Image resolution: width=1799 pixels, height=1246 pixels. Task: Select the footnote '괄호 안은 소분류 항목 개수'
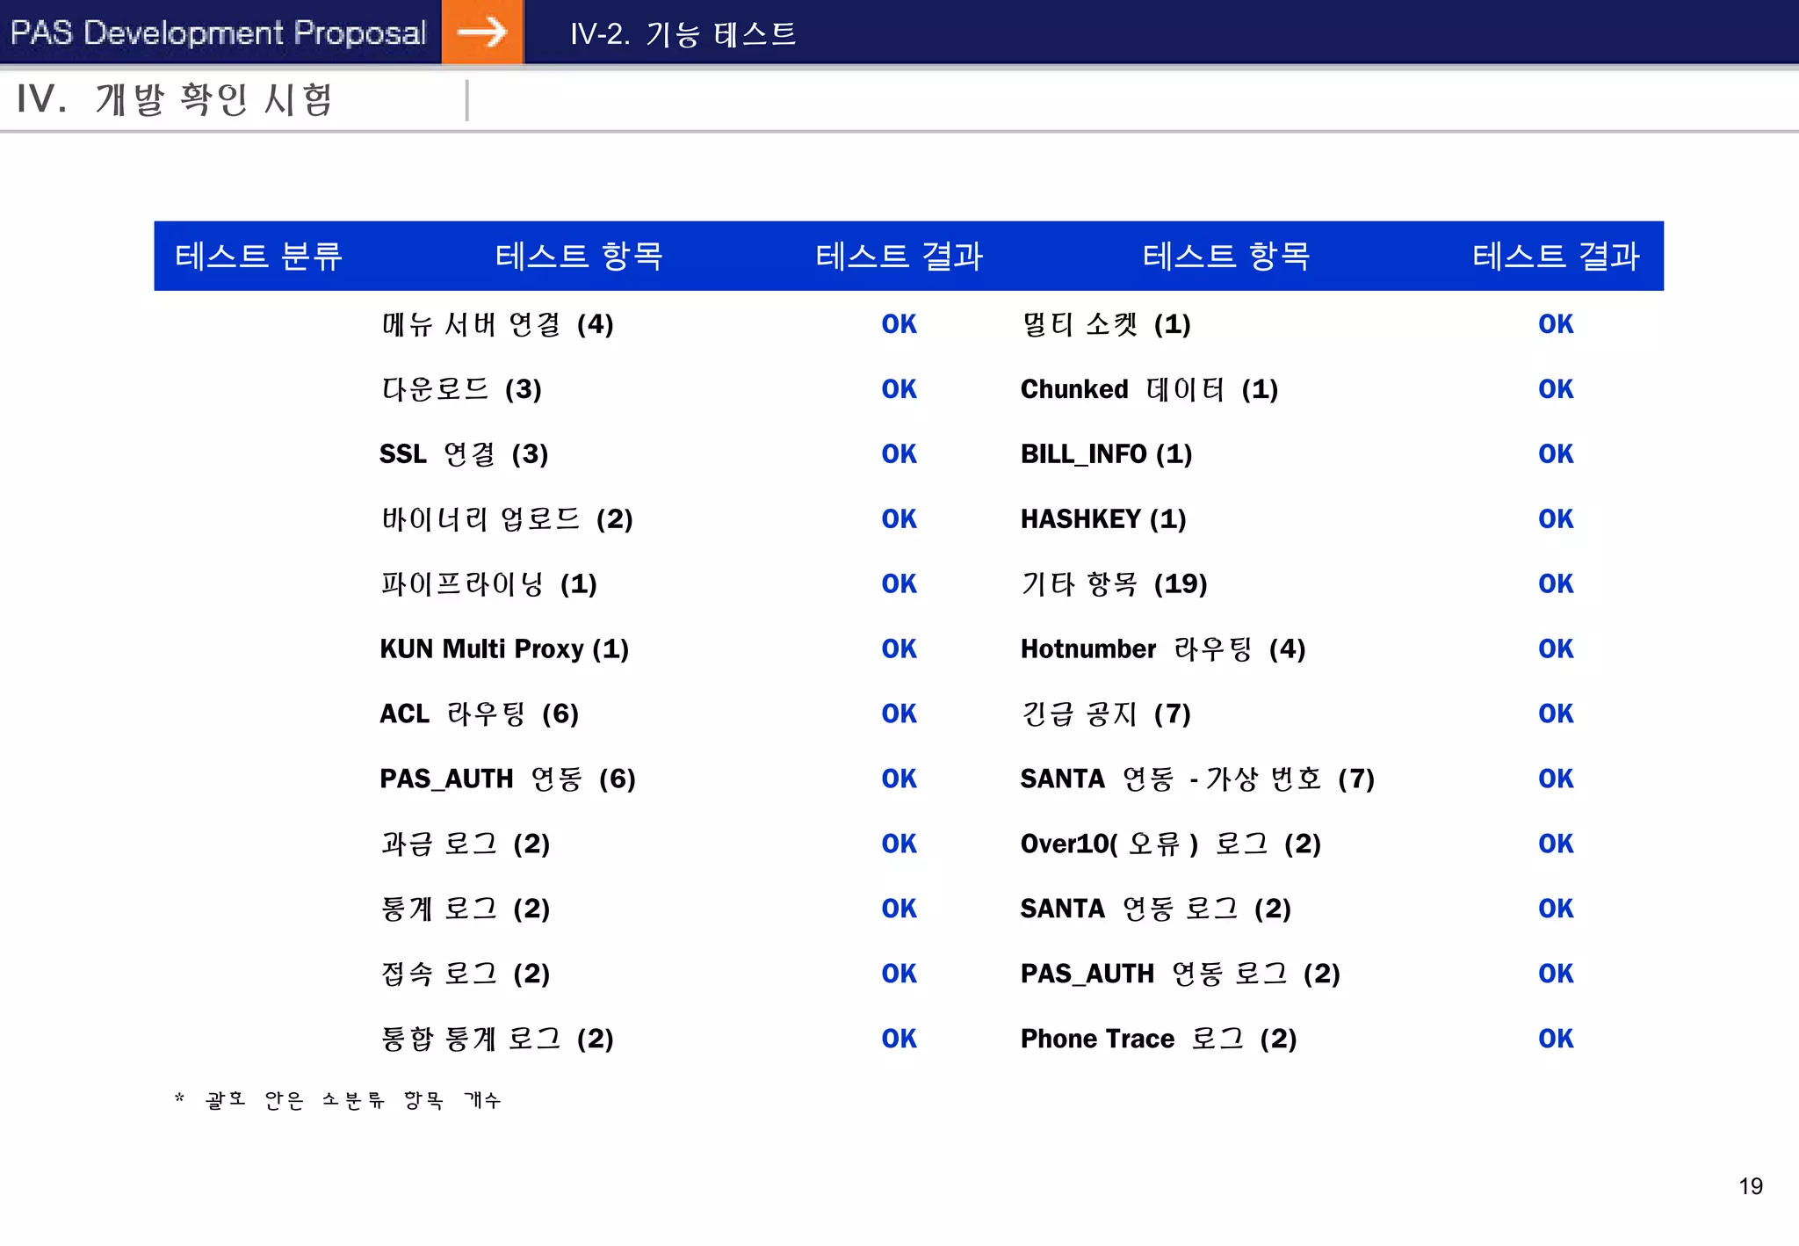pos(352,1100)
